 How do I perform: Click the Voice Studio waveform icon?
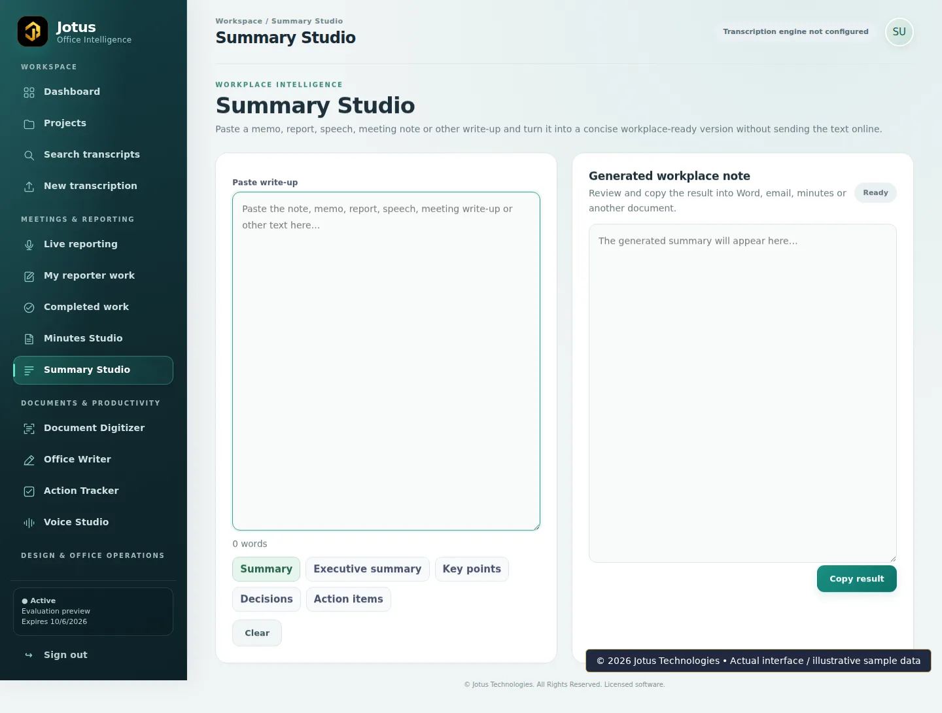[29, 523]
